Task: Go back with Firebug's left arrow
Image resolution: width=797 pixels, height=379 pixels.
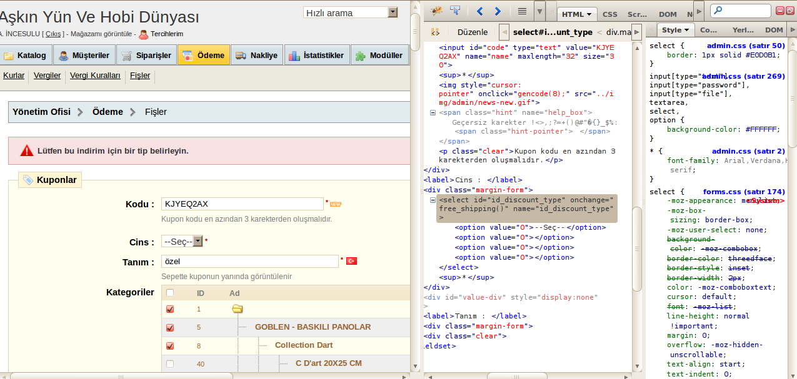Action: click(479, 11)
